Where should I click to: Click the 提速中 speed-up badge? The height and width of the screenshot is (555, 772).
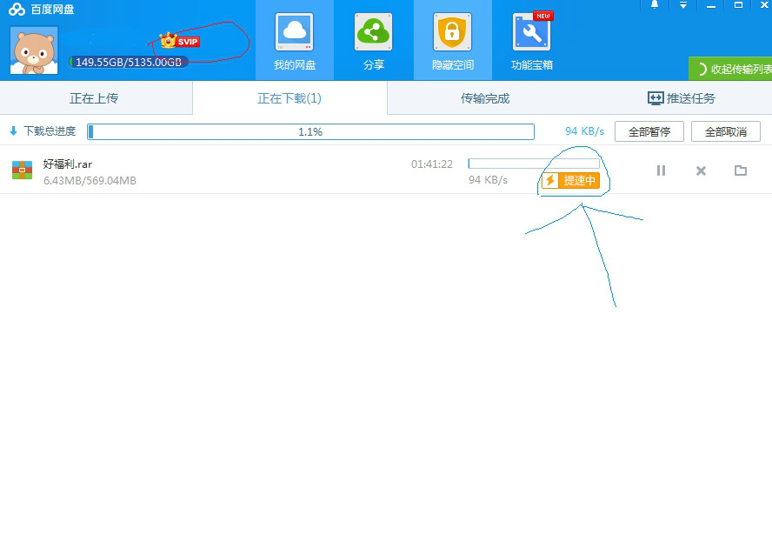(570, 180)
